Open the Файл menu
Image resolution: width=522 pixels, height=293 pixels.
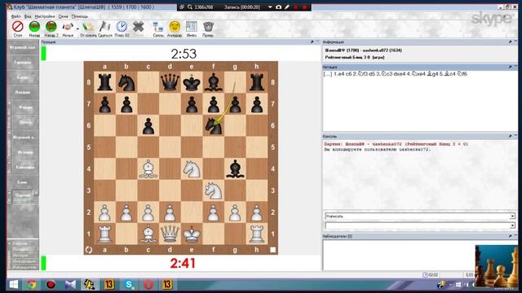click(x=15, y=16)
